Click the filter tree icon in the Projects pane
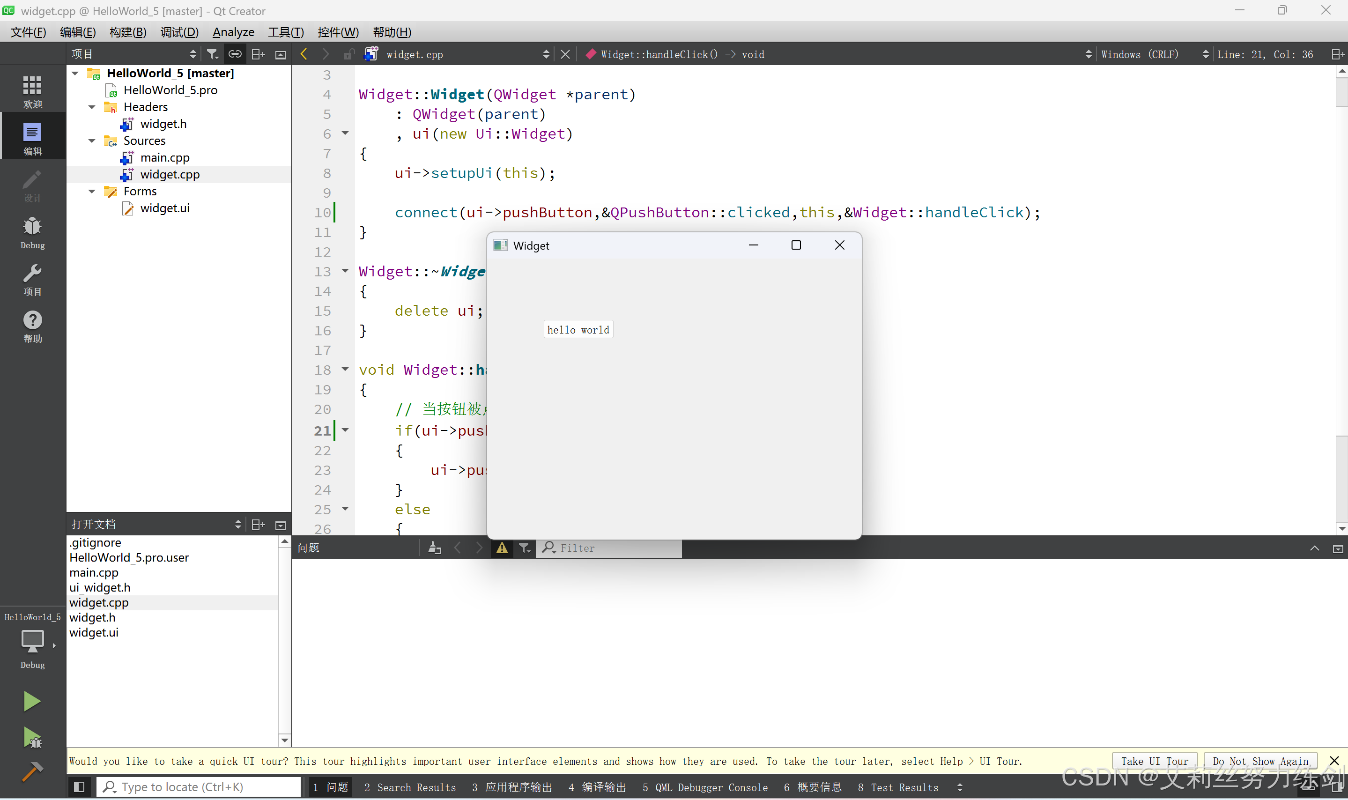This screenshot has width=1348, height=800. click(x=212, y=54)
